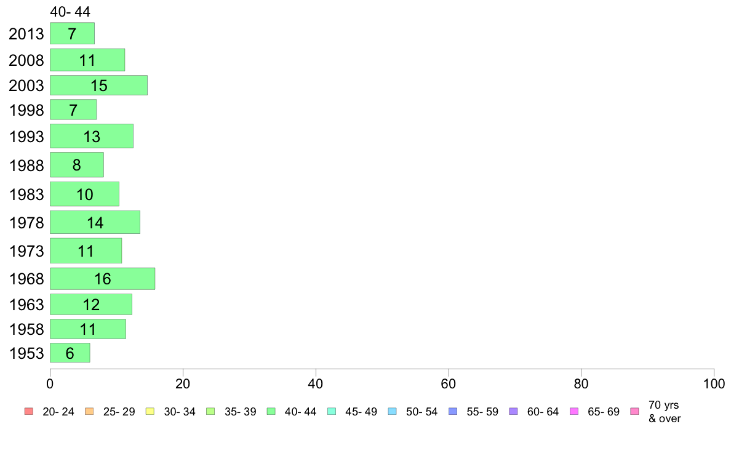Viewport: 731px width, 453px height.
Task: Select the 70 yrs & over legend entry
Action: (656, 412)
